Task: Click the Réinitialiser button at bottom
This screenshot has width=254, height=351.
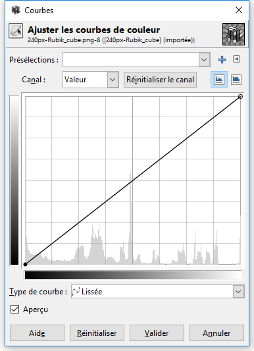Action: (97, 333)
